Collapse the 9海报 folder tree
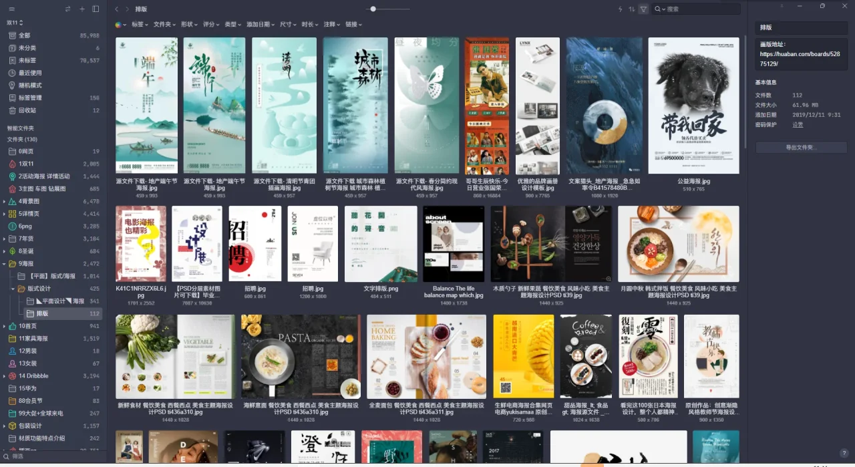 pyautogui.click(x=5, y=264)
